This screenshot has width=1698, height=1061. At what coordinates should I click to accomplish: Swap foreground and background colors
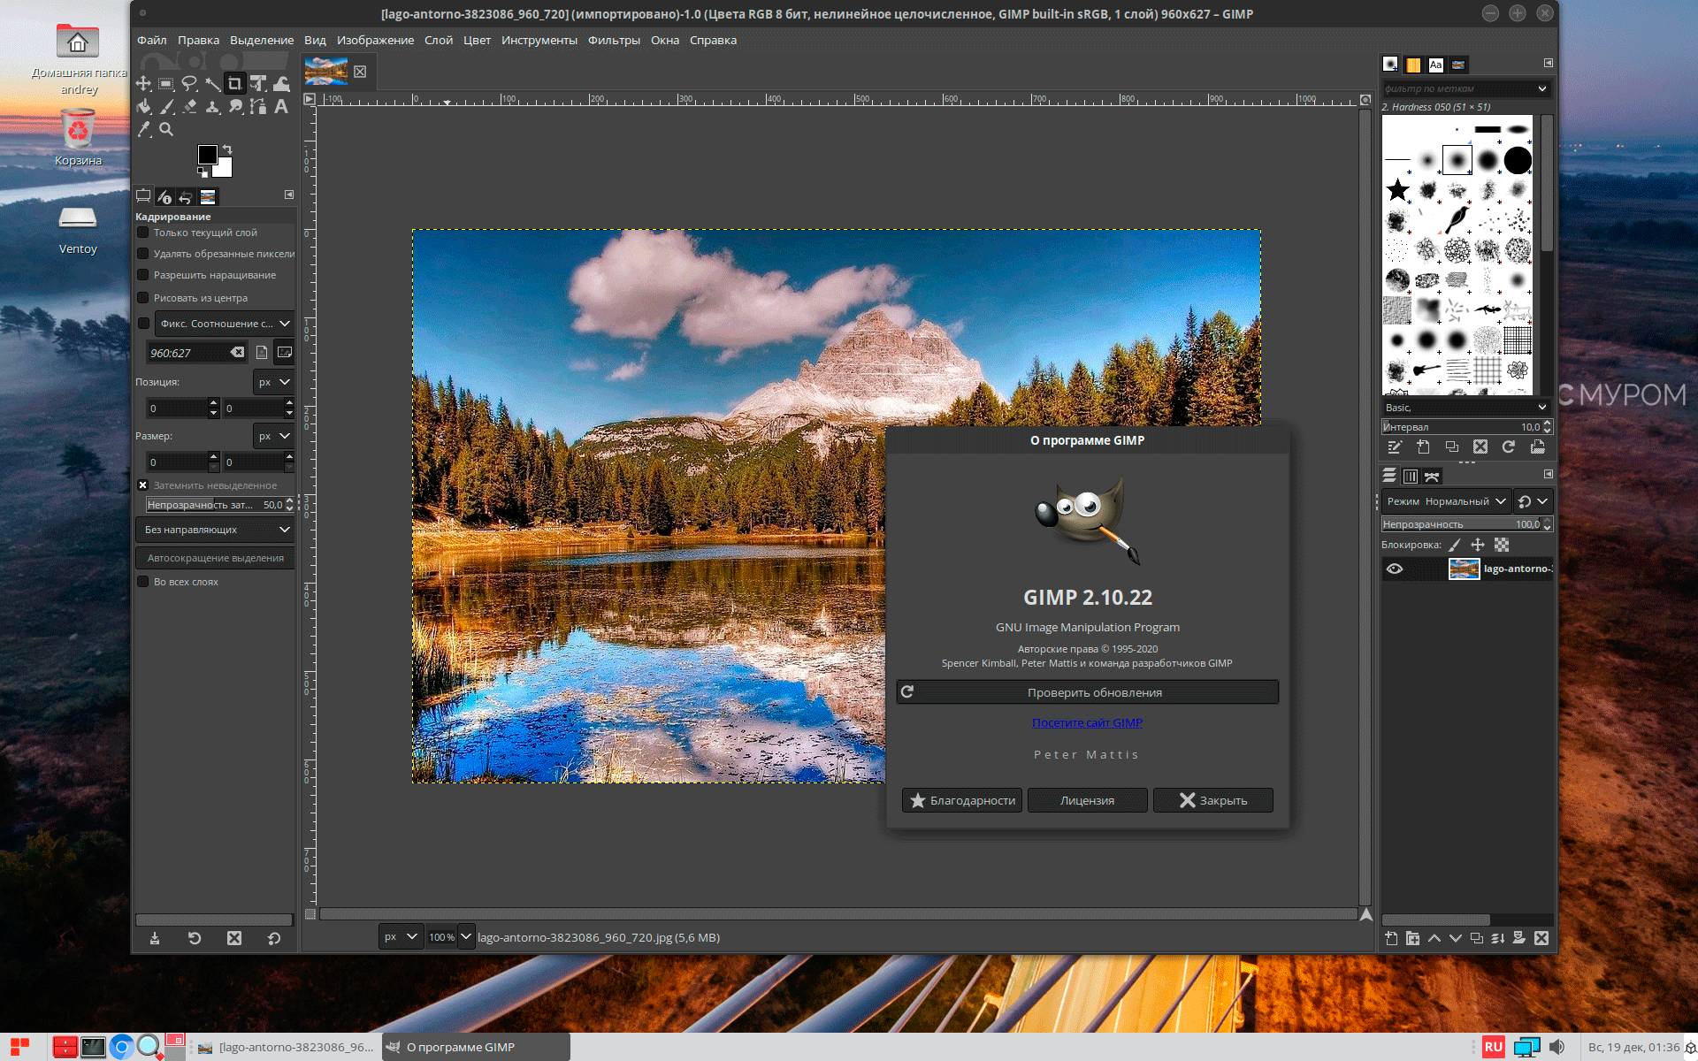click(x=227, y=149)
